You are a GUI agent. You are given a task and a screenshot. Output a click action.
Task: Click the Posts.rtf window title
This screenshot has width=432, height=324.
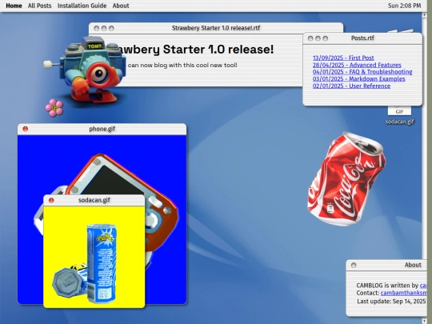[362, 38]
